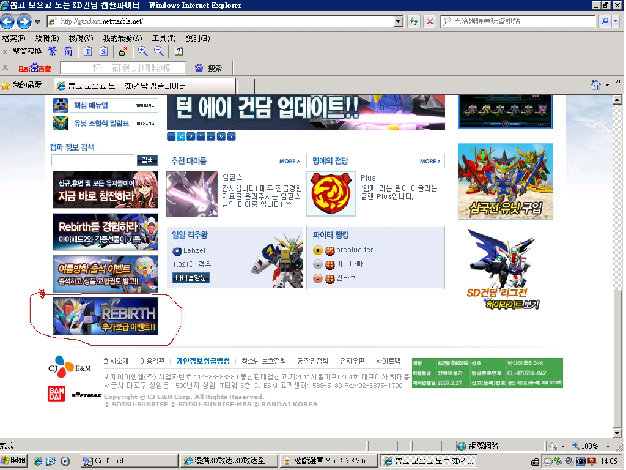Click the 마이룸방문 button
626x470 pixels.
[191, 278]
